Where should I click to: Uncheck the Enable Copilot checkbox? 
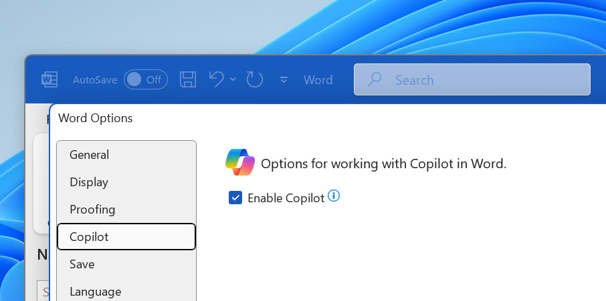(x=235, y=198)
